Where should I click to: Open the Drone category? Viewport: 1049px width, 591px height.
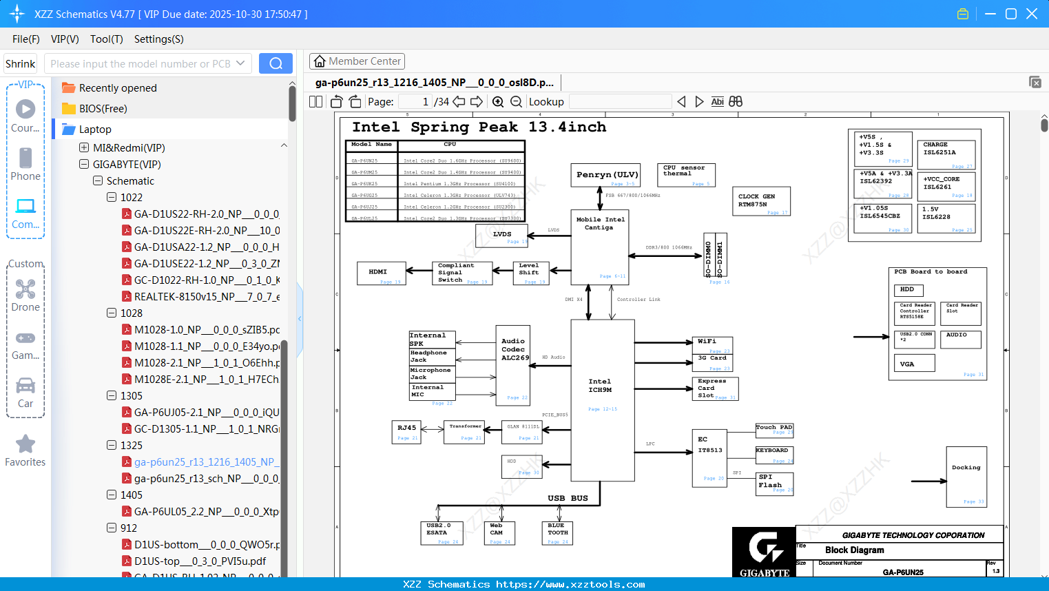(25, 295)
